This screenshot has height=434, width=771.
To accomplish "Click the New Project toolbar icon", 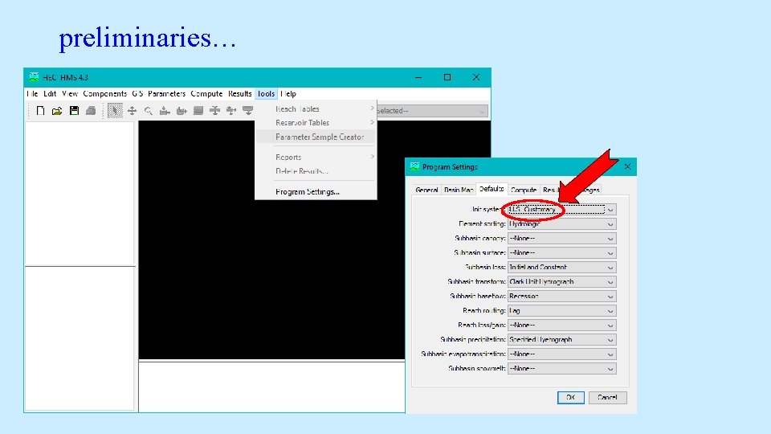I will [x=40, y=111].
